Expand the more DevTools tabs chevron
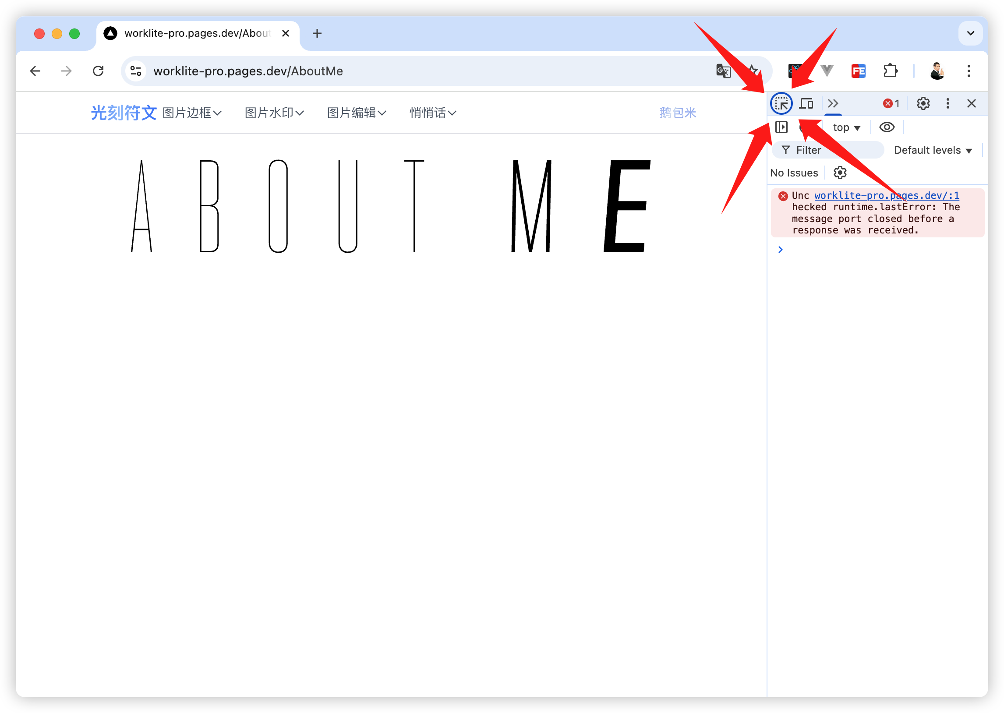 pyautogui.click(x=832, y=104)
